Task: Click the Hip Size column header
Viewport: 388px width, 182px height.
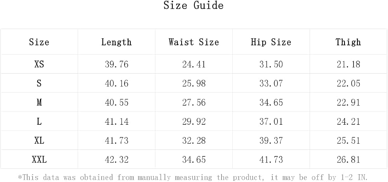Action: click(x=271, y=42)
